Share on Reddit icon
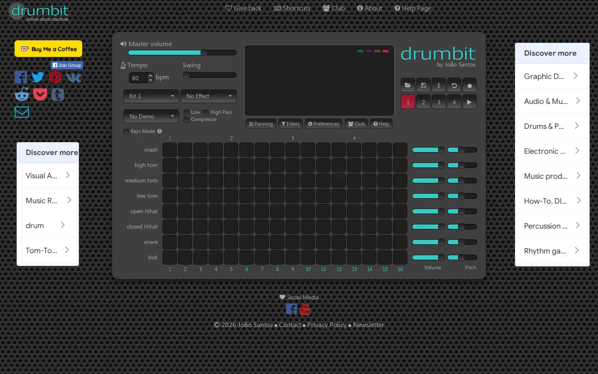 [x=22, y=94]
